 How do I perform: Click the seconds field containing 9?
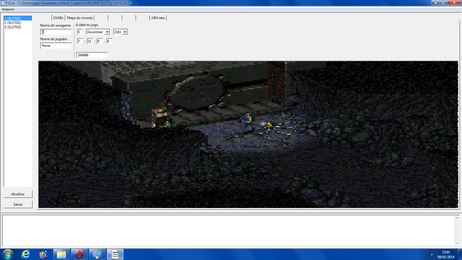99,41
